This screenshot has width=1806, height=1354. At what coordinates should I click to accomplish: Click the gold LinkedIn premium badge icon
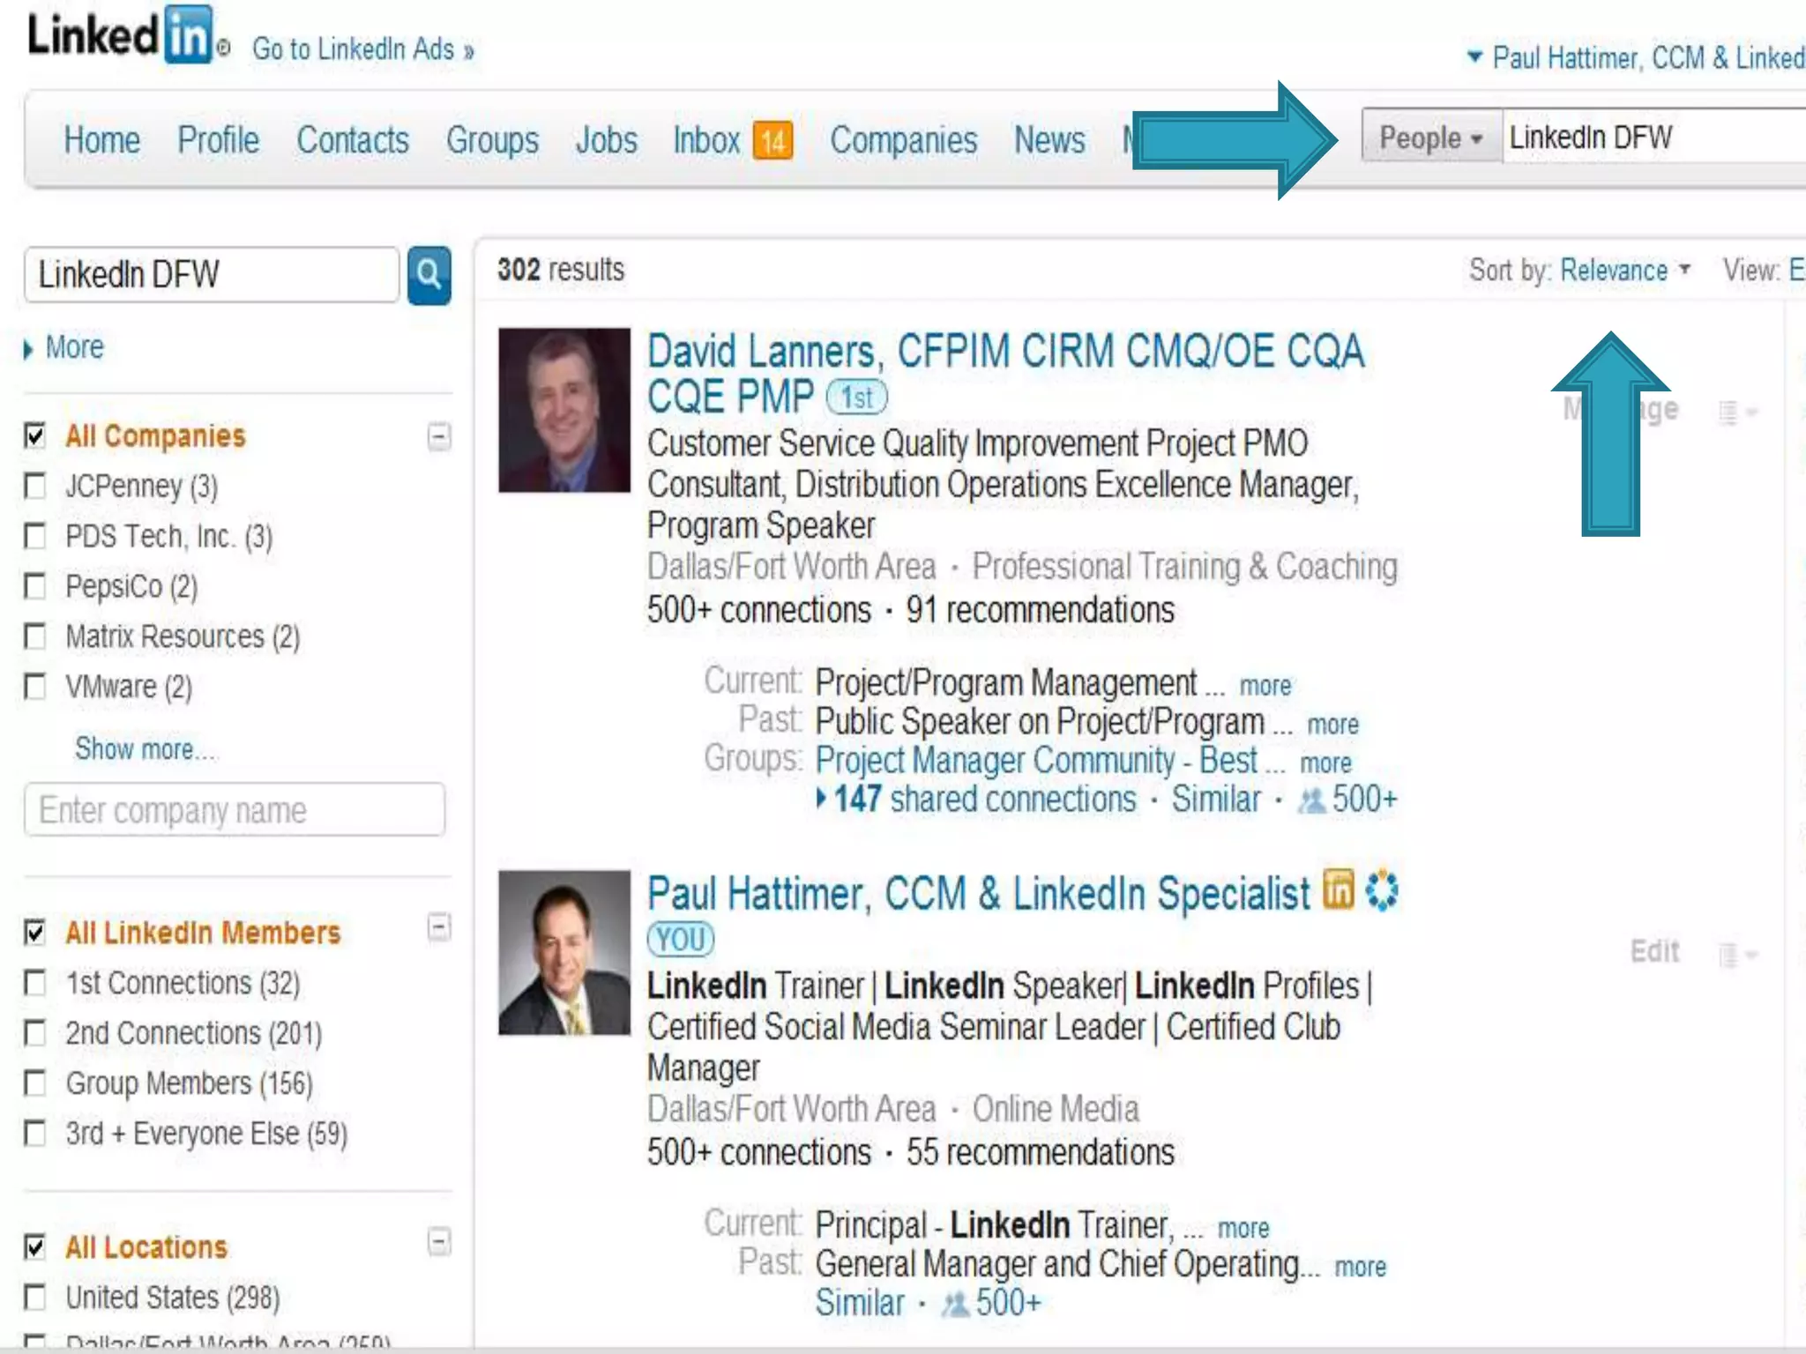coord(1338,889)
